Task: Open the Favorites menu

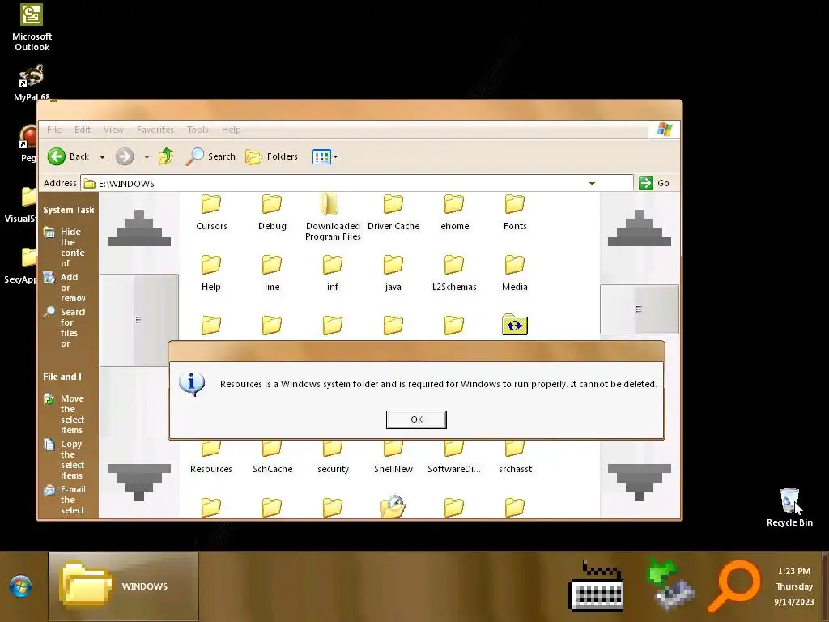Action: point(155,130)
